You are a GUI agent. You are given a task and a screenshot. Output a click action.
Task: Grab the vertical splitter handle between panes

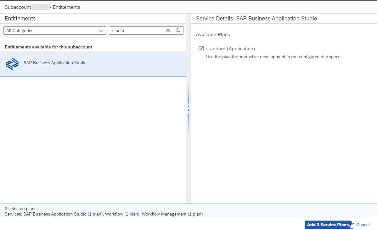(188, 109)
